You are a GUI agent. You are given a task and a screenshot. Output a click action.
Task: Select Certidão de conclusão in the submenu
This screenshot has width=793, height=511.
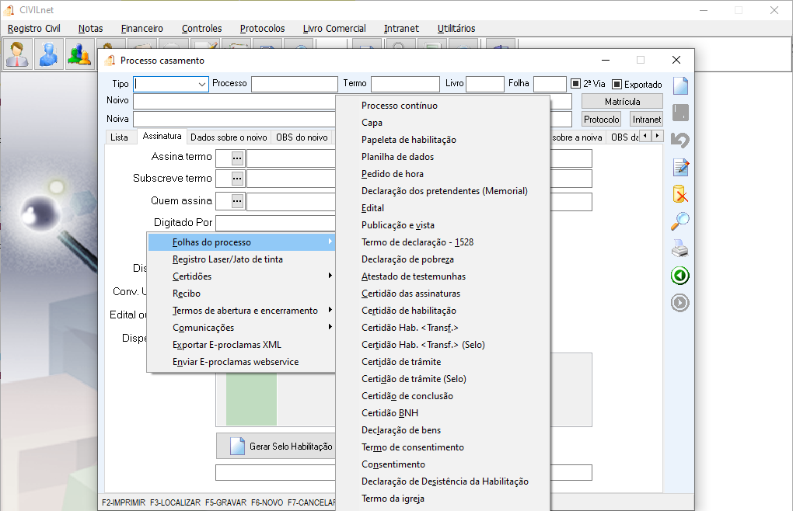(x=407, y=396)
